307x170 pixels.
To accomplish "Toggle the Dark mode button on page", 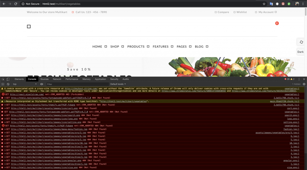I will [x=300, y=52].
